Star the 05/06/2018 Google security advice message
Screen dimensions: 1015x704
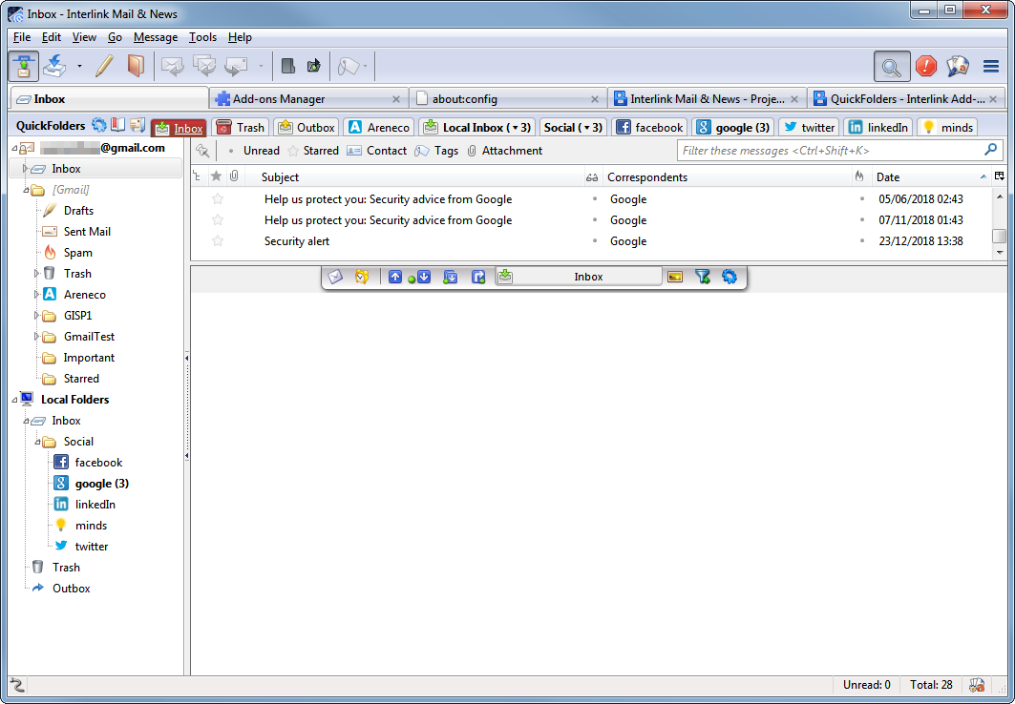pos(218,199)
